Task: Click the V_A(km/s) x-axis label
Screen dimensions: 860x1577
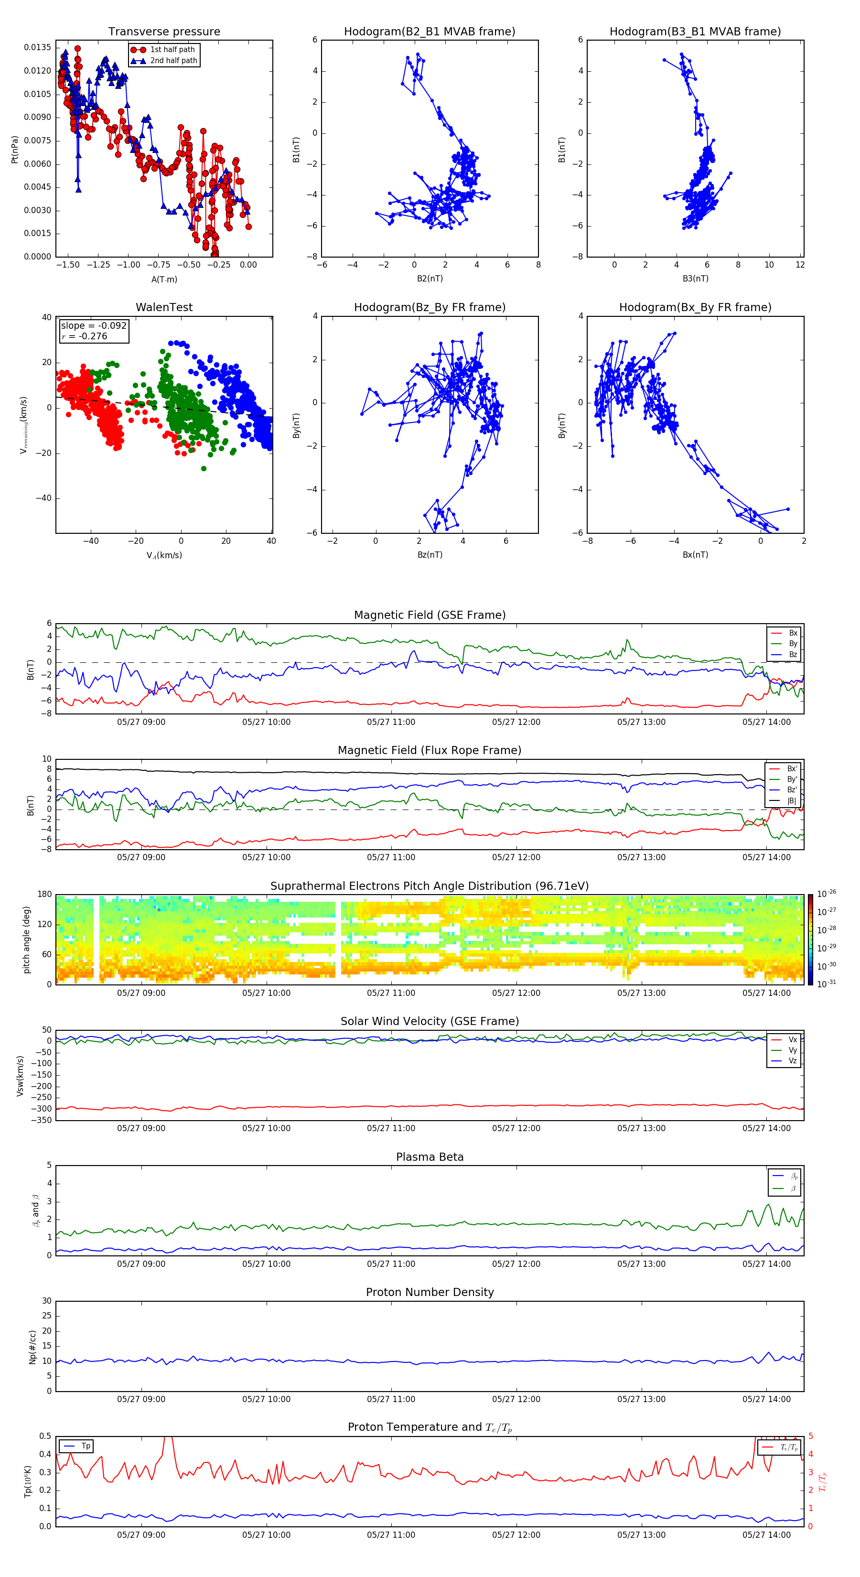Action: (x=164, y=555)
